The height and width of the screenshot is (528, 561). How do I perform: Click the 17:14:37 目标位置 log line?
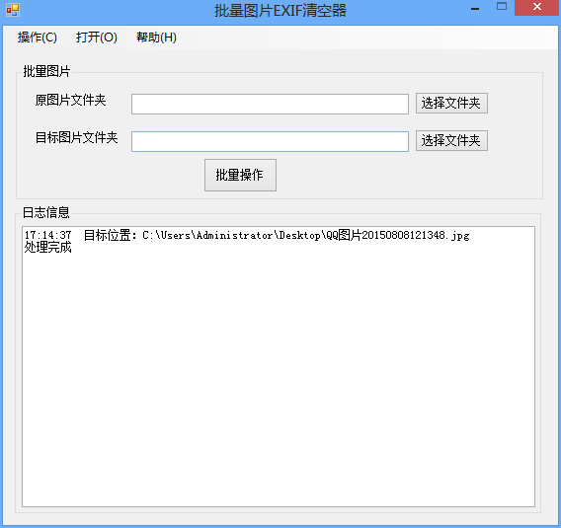(x=247, y=235)
